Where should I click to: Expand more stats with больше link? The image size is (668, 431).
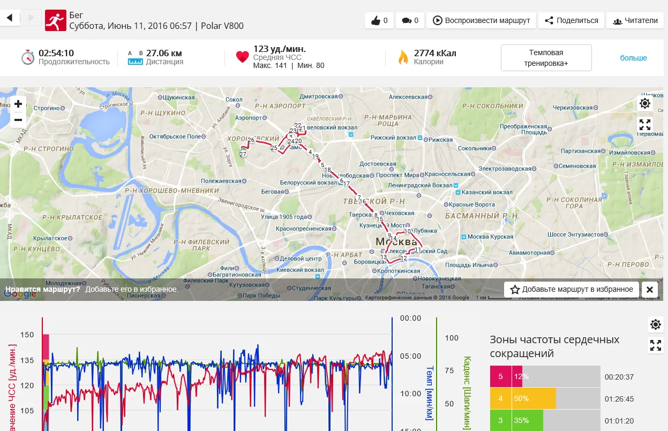pyautogui.click(x=633, y=58)
